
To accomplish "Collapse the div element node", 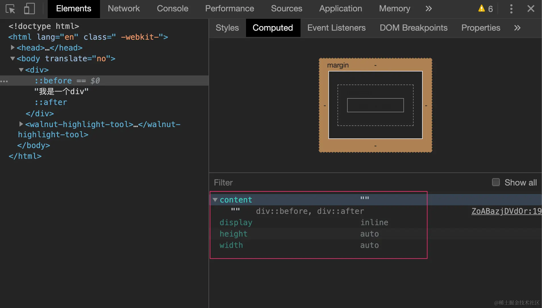I will [21, 70].
